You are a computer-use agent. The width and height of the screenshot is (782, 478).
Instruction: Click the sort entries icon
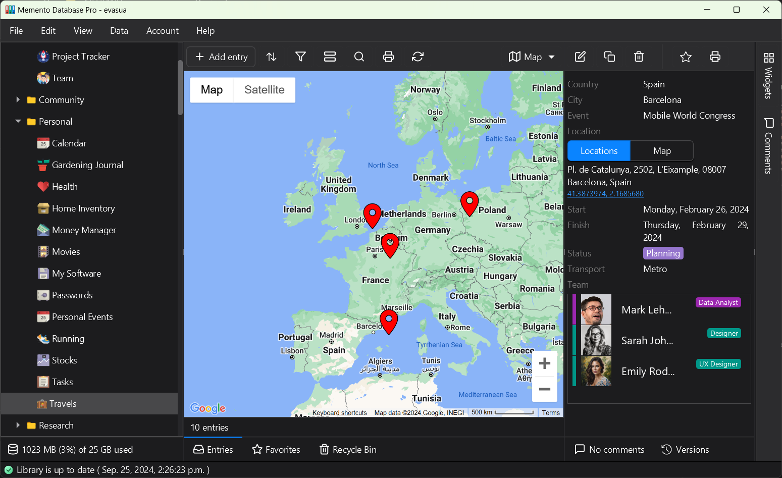click(x=272, y=57)
